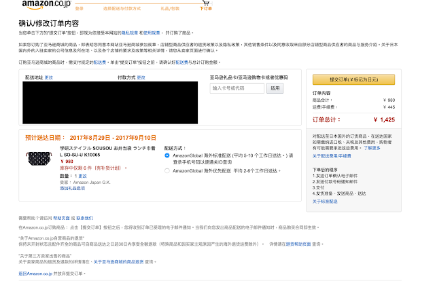
Task: Open the 帮助页面 link
Action: pyautogui.click(x=61, y=218)
